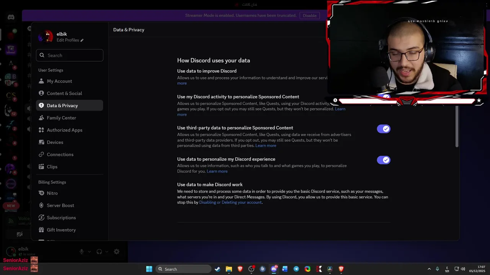This screenshot has width=490, height=275.
Task: Open Steam from the taskbar
Action: (217, 269)
